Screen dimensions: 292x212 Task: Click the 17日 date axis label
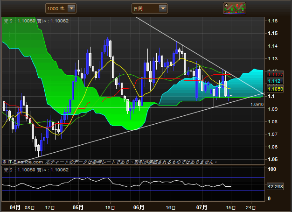tap(50, 207)
